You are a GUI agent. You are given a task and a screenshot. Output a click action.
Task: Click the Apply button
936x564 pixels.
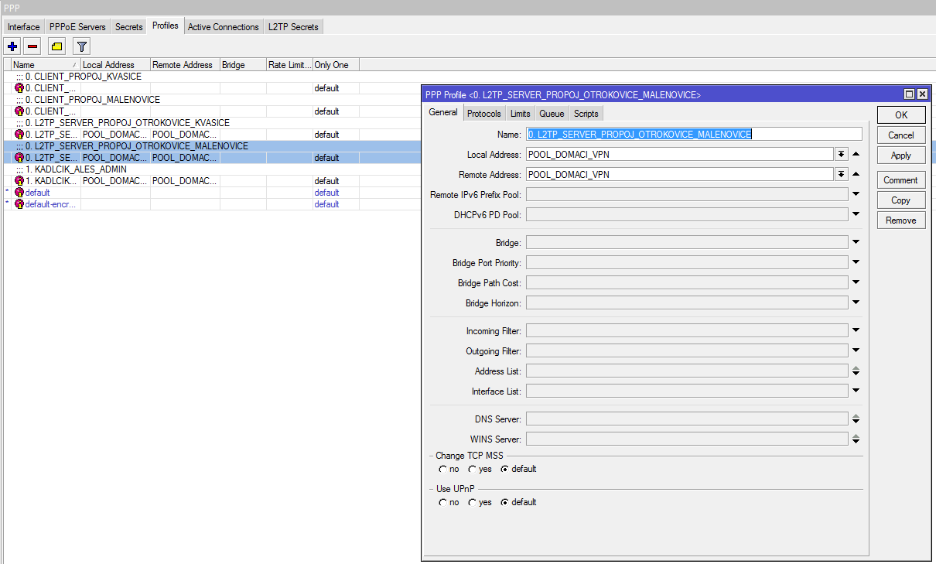pyautogui.click(x=901, y=155)
